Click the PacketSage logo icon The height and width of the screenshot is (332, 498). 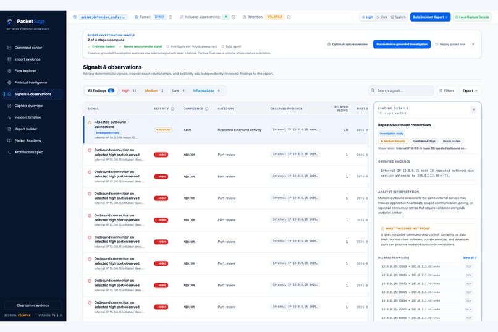tap(10, 22)
